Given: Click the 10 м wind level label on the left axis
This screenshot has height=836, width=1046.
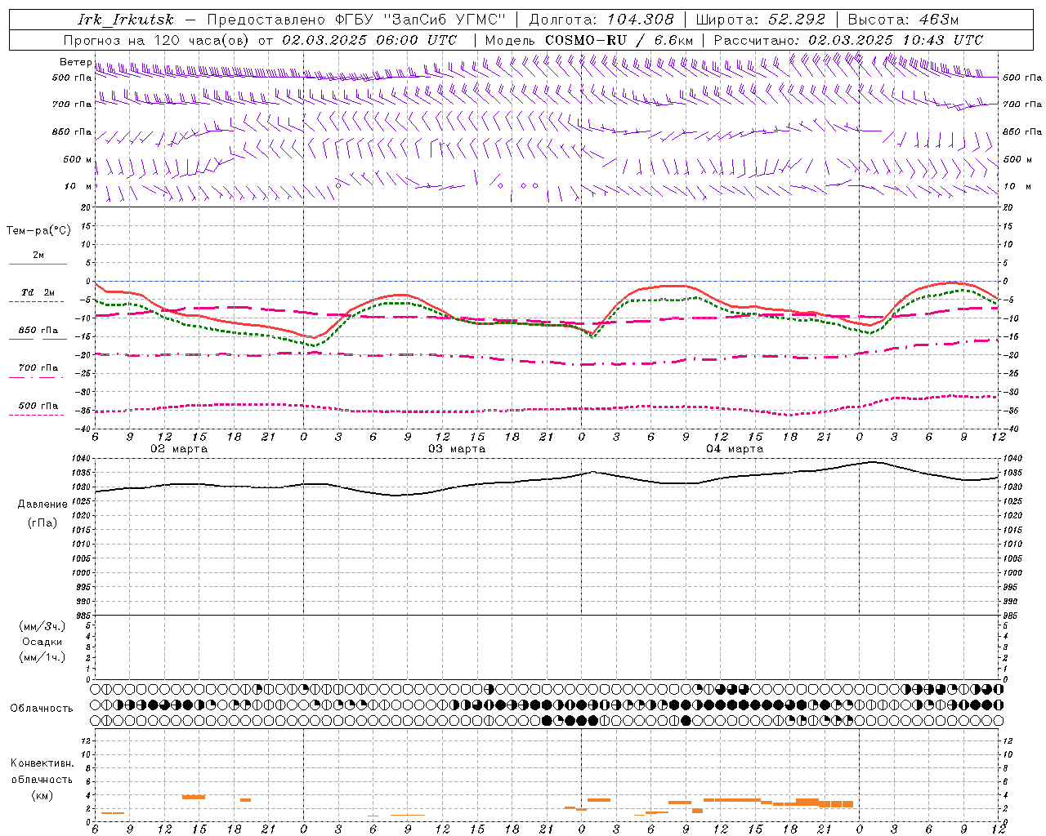Looking at the screenshot, I should tap(78, 186).
